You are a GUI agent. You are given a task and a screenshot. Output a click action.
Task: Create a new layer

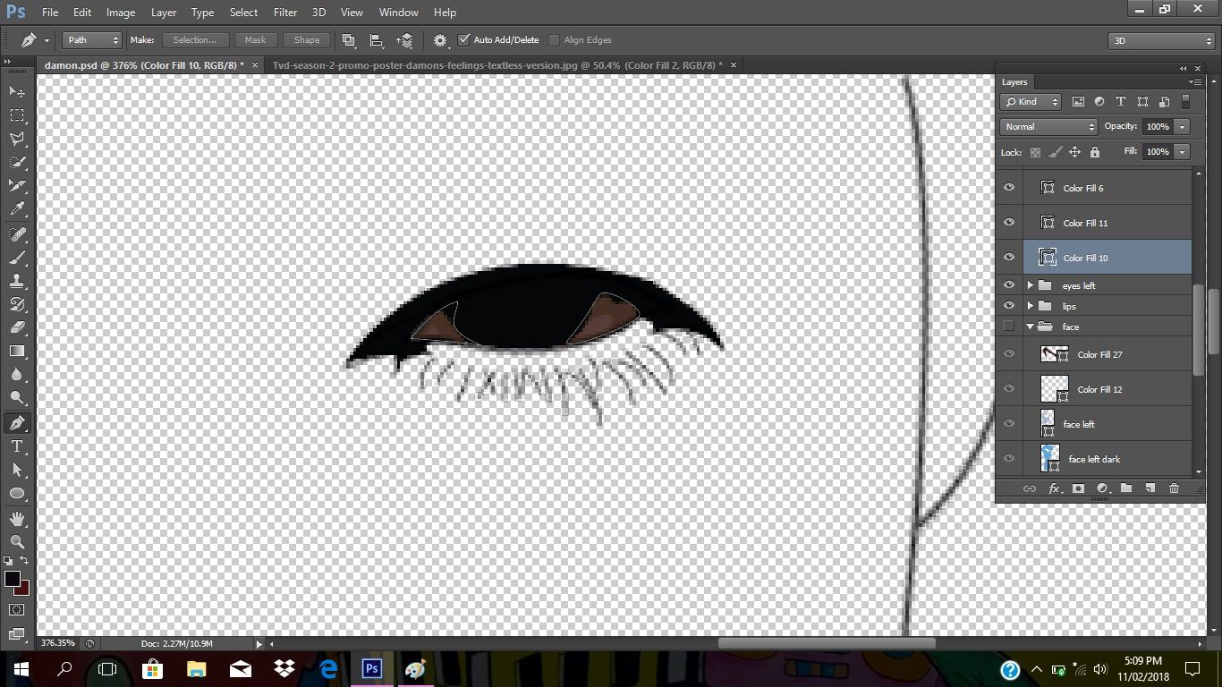point(1150,488)
